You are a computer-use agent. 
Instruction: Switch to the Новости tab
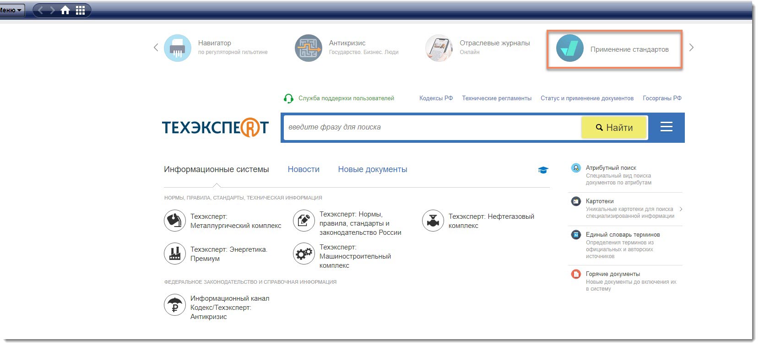pyautogui.click(x=304, y=169)
